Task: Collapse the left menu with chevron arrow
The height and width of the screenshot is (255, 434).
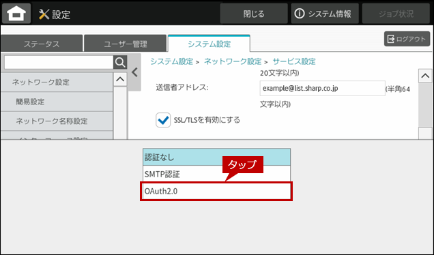Action: tap(134, 72)
